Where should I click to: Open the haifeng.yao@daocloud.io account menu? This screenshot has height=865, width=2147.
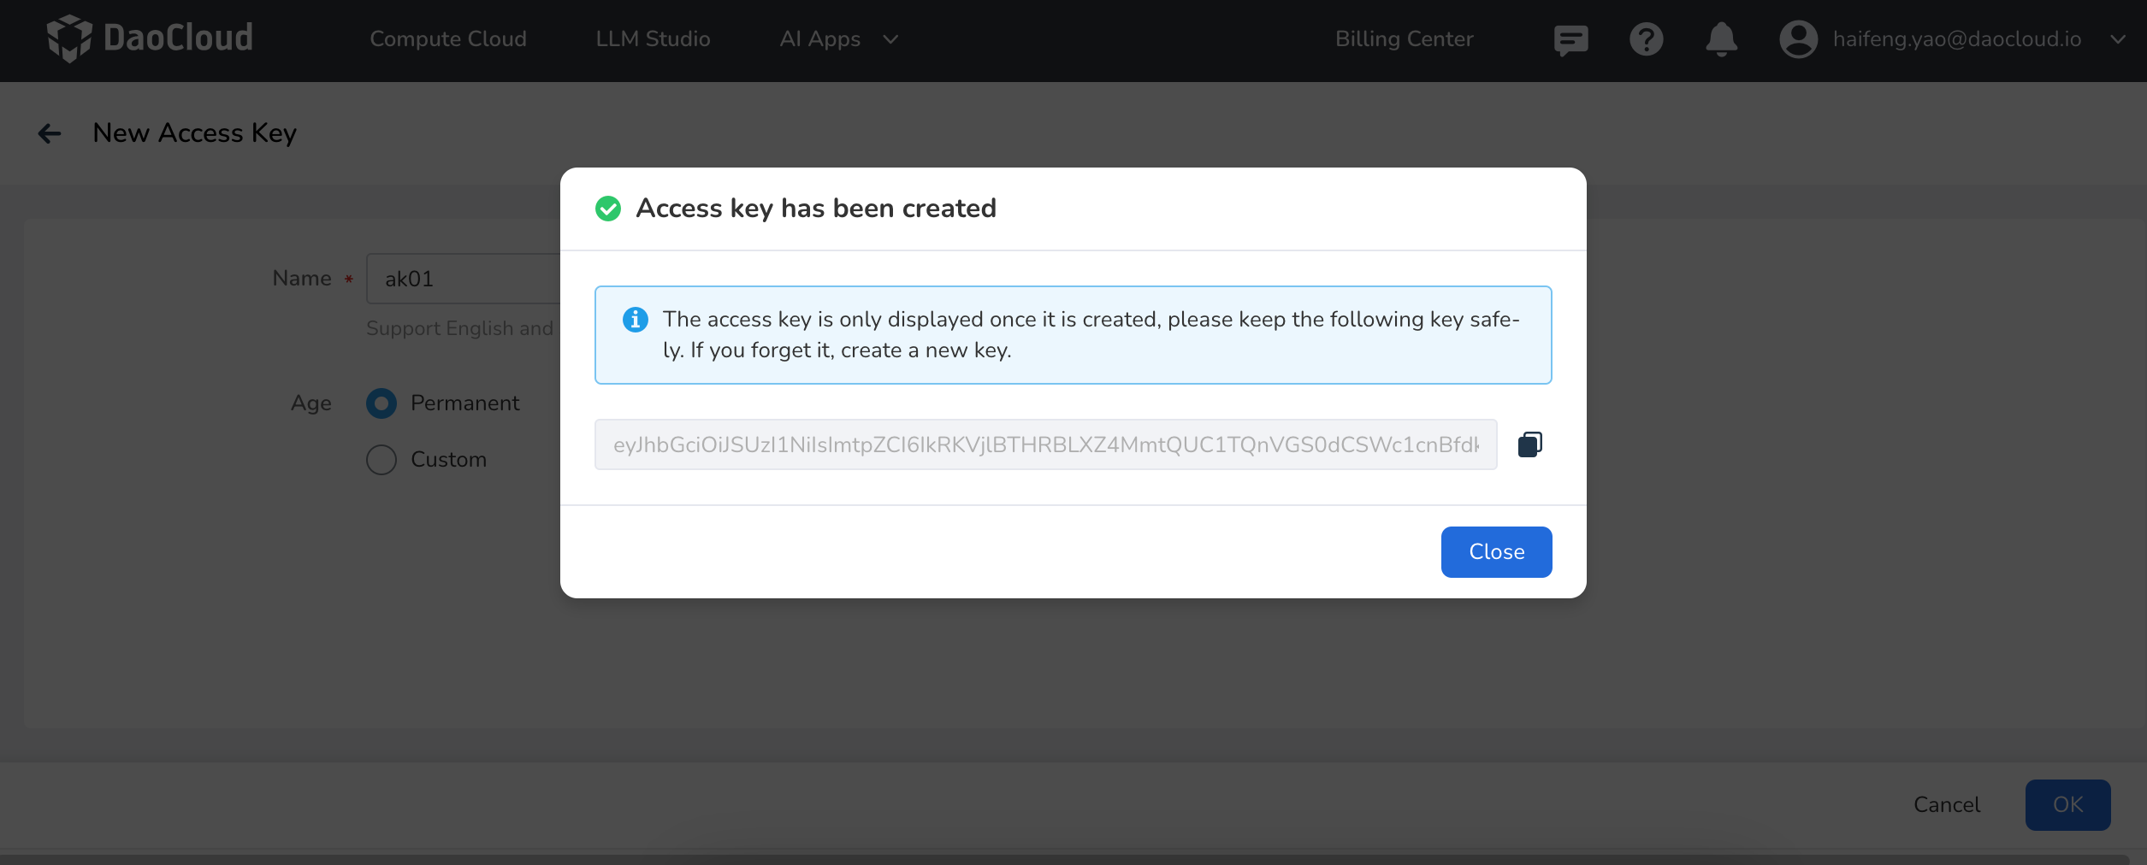click(x=1956, y=39)
